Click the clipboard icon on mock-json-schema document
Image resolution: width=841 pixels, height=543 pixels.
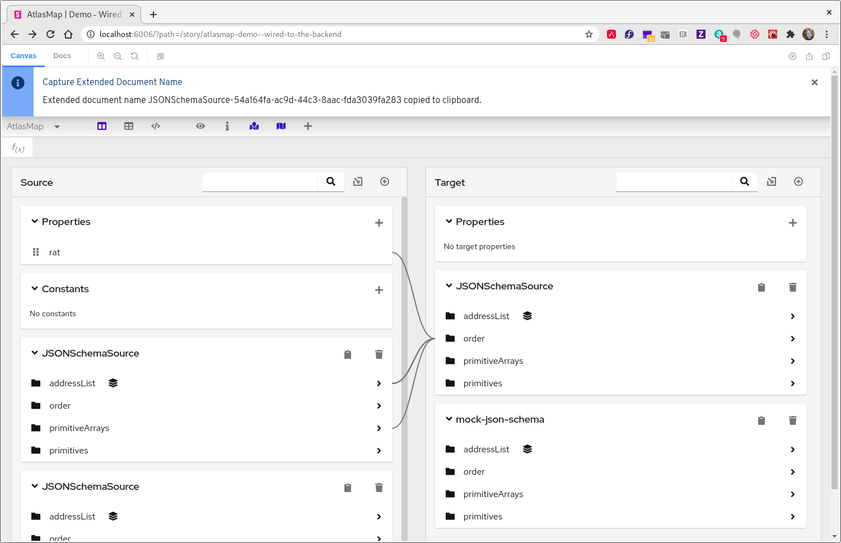(761, 420)
